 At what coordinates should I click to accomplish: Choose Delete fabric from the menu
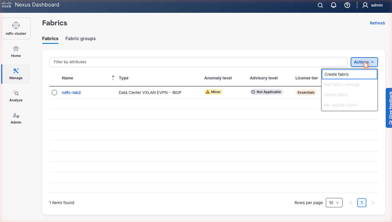pos(350,95)
